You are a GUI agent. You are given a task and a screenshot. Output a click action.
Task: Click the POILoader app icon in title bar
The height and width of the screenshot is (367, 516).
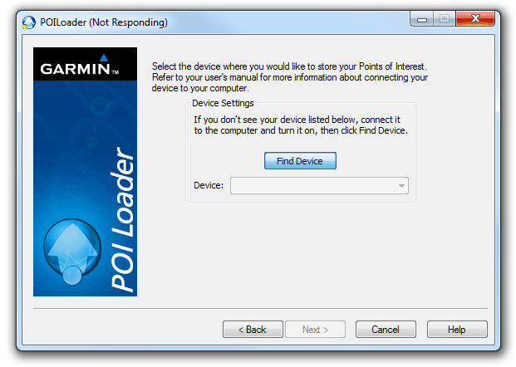(x=28, y=22)
